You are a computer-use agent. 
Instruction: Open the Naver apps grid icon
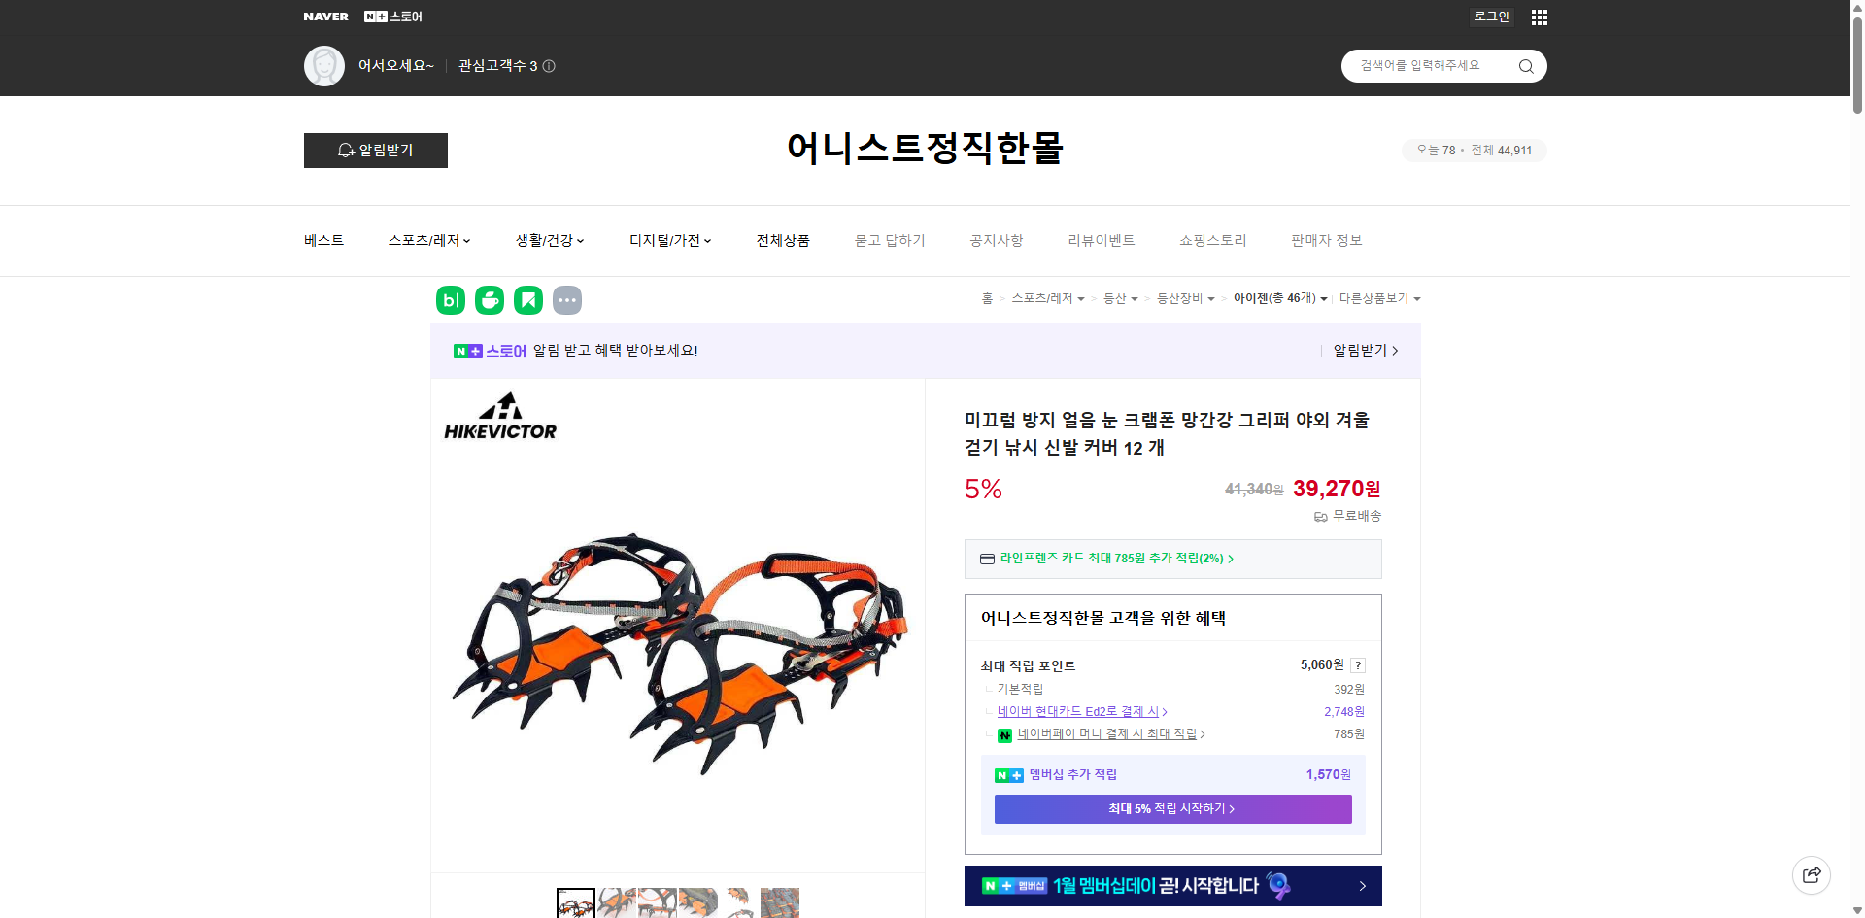click(1539, 17)
